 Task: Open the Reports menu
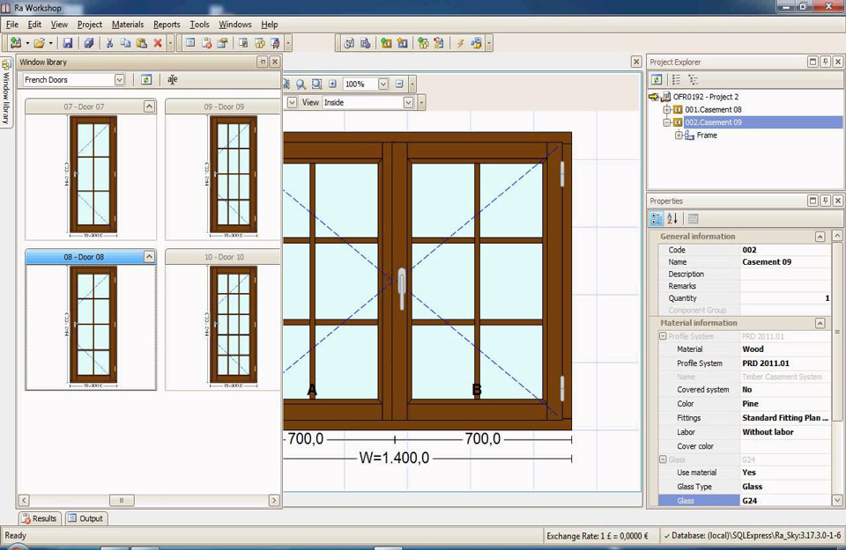[167, 25]
